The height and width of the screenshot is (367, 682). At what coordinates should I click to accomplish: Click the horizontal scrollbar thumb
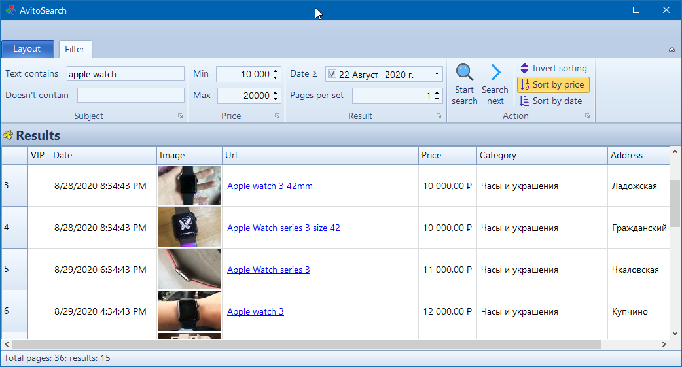coord(307,344)
